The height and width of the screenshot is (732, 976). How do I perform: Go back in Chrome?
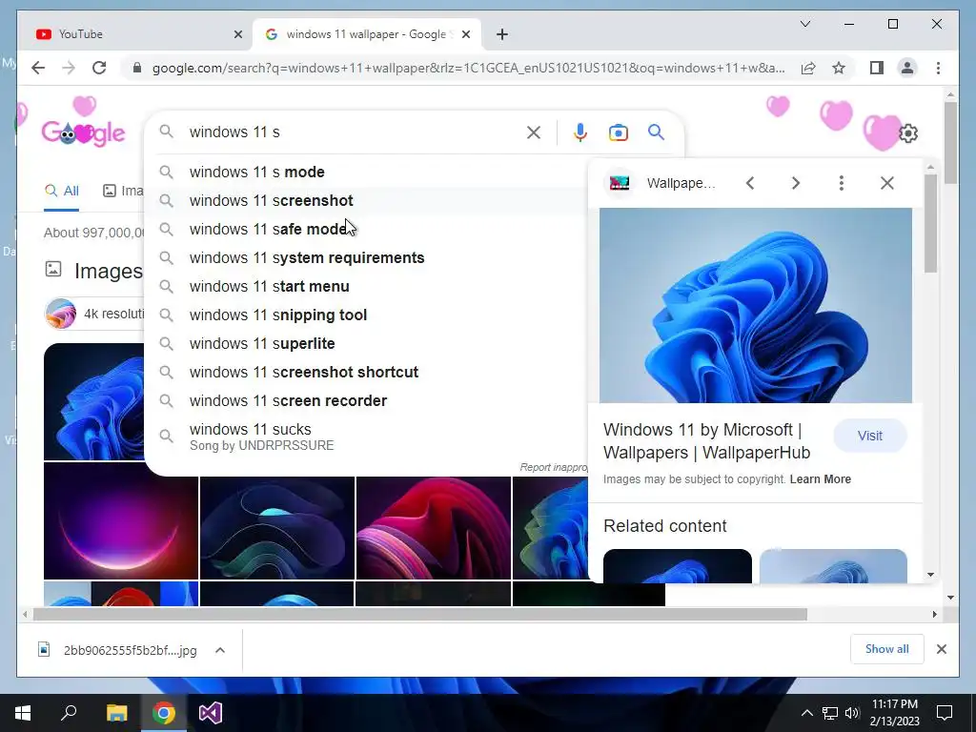tap(38, 68)
